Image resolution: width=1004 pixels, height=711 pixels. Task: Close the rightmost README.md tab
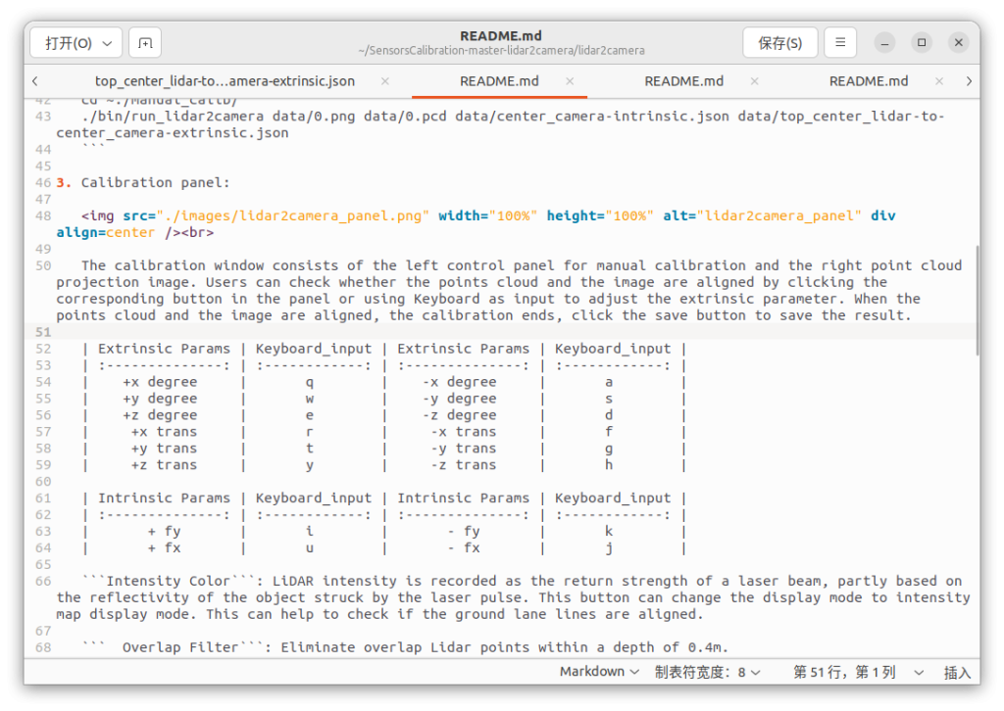[x=940, y=81]
